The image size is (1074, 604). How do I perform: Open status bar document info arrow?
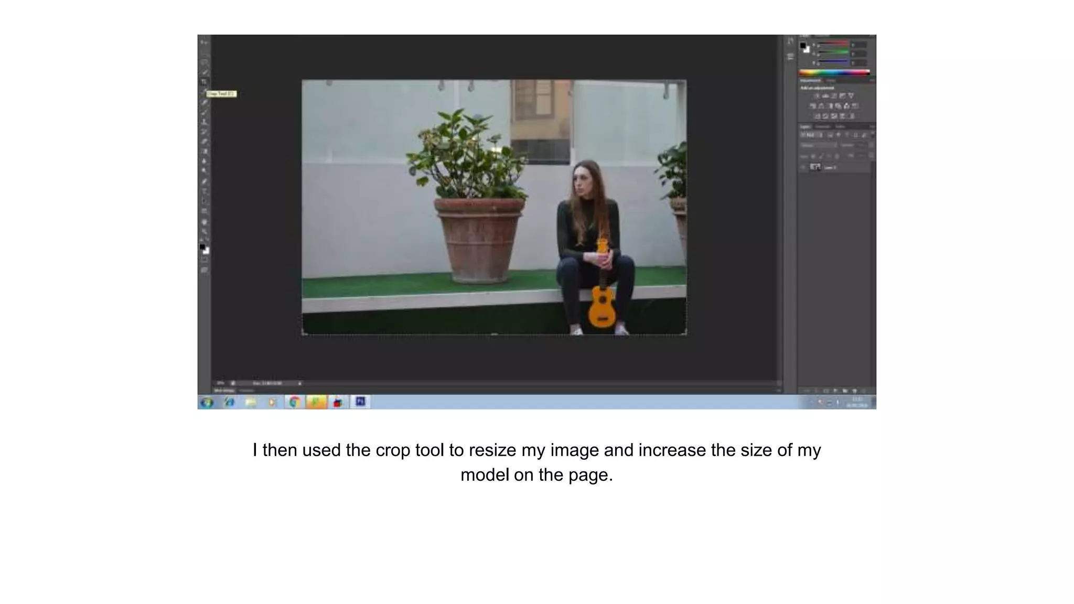coord(300,383)
